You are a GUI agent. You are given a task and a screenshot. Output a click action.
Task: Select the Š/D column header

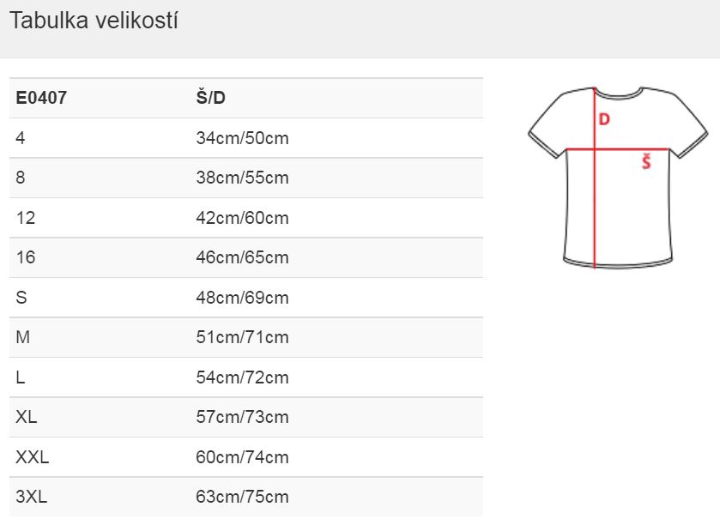point(211,98)
